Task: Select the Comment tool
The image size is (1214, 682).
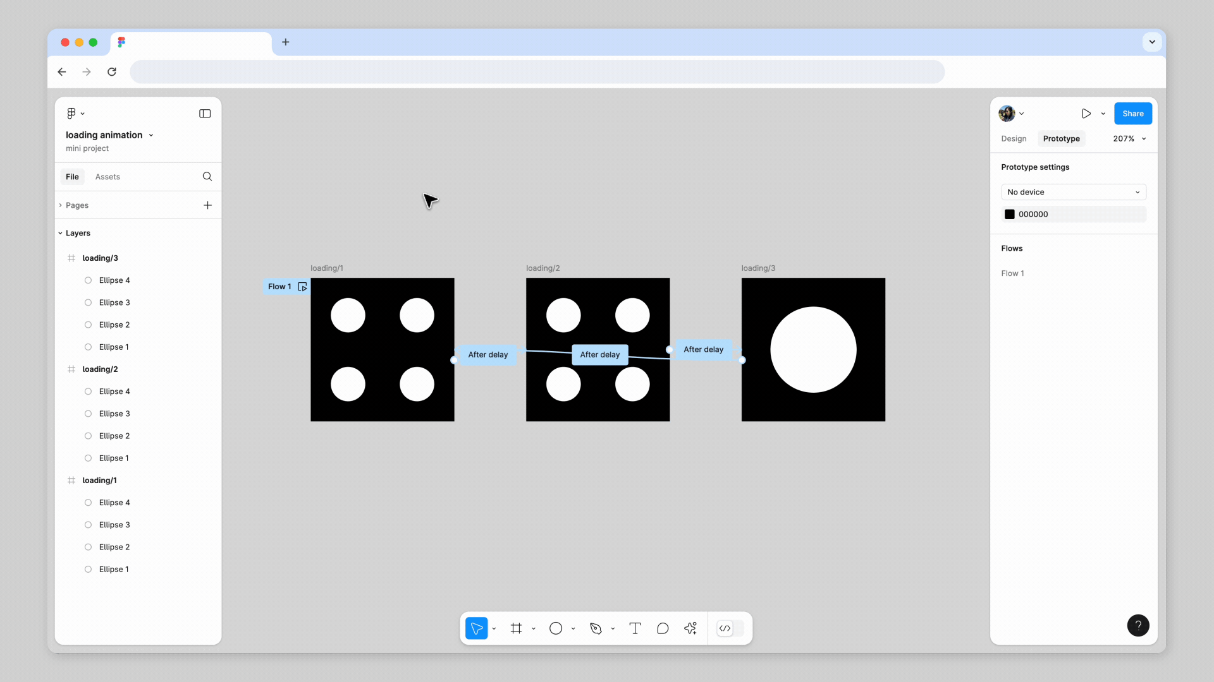Action: click(663, 628)
